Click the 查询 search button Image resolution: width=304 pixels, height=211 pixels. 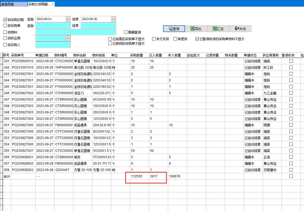[173, 29]
